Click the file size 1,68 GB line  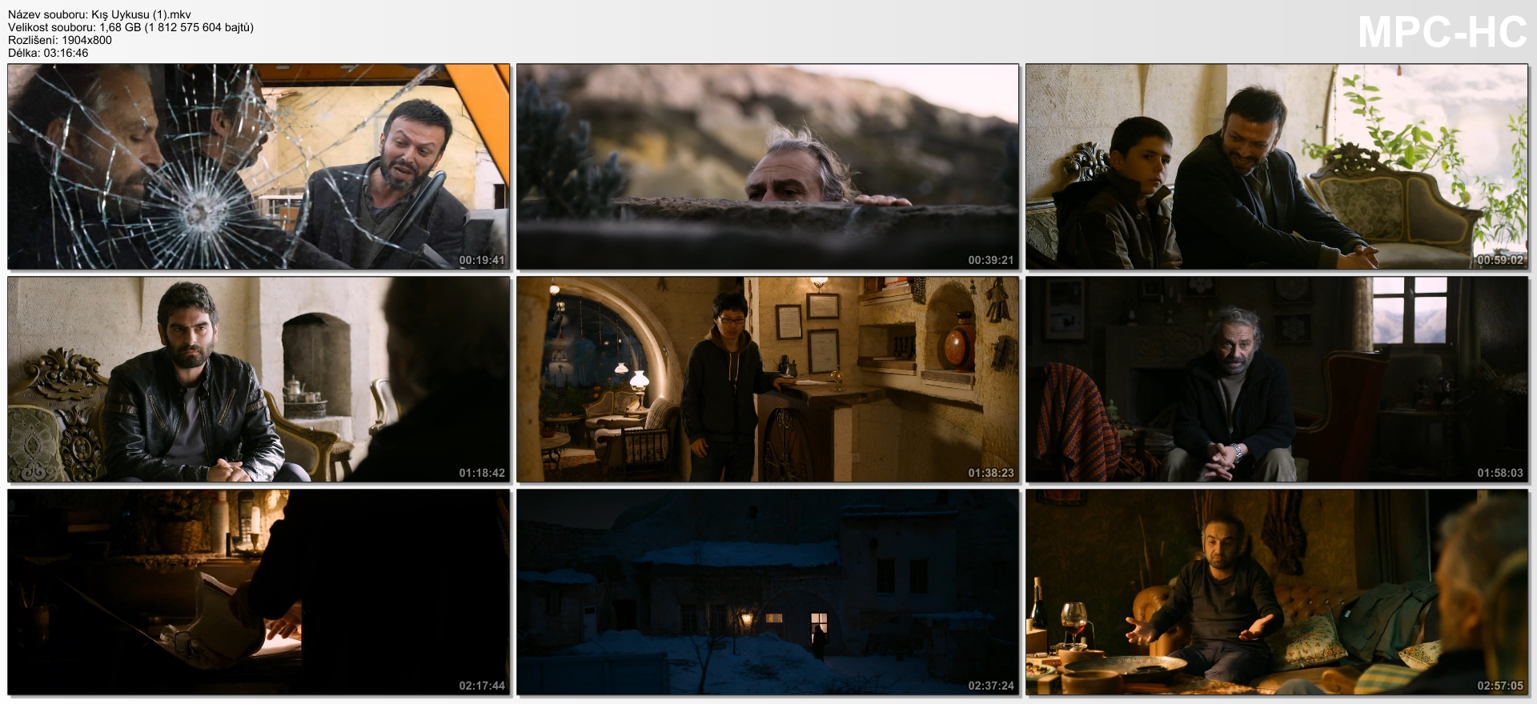130,27
